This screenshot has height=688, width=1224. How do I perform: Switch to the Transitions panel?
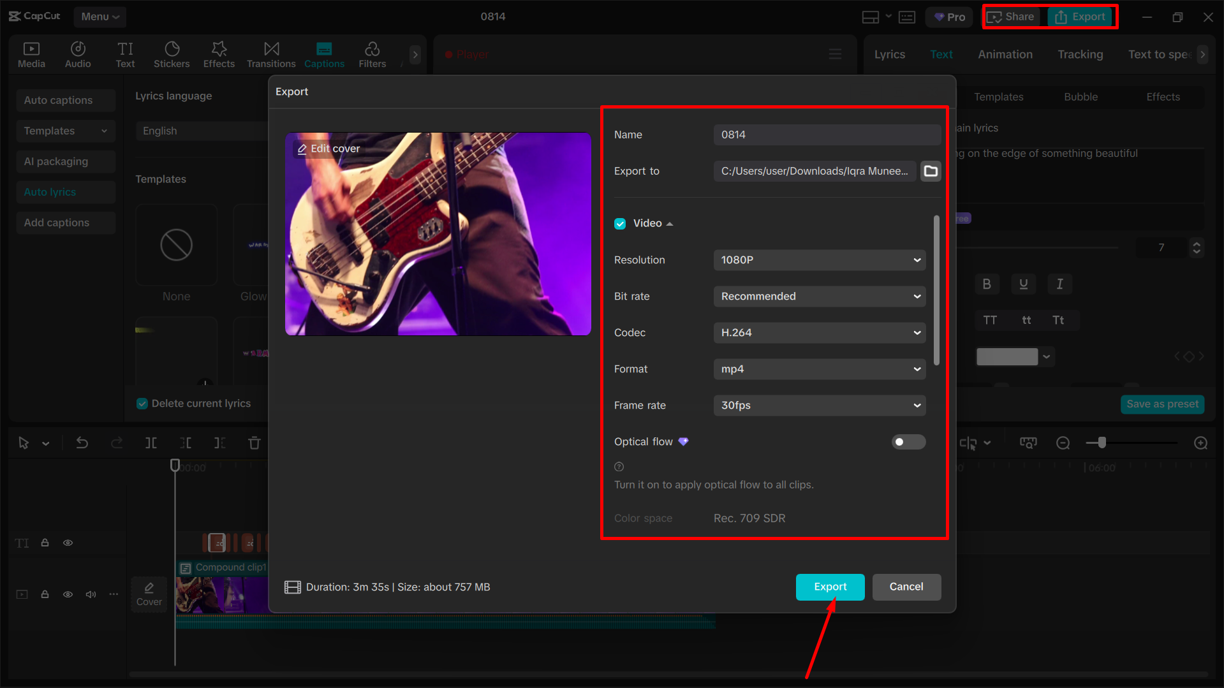[x=271, y=54]
